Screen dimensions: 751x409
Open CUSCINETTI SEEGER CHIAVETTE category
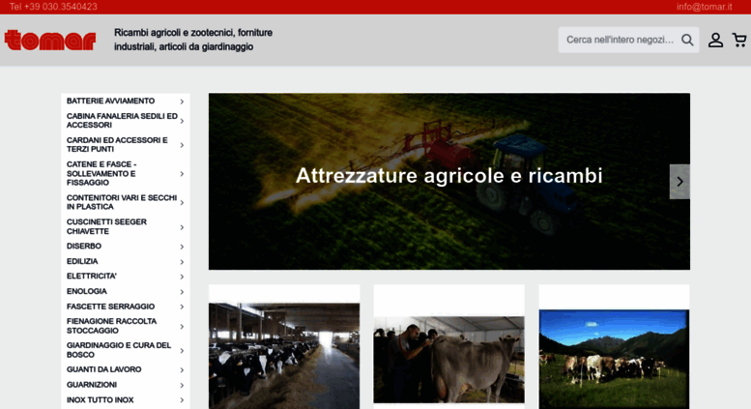106,226
